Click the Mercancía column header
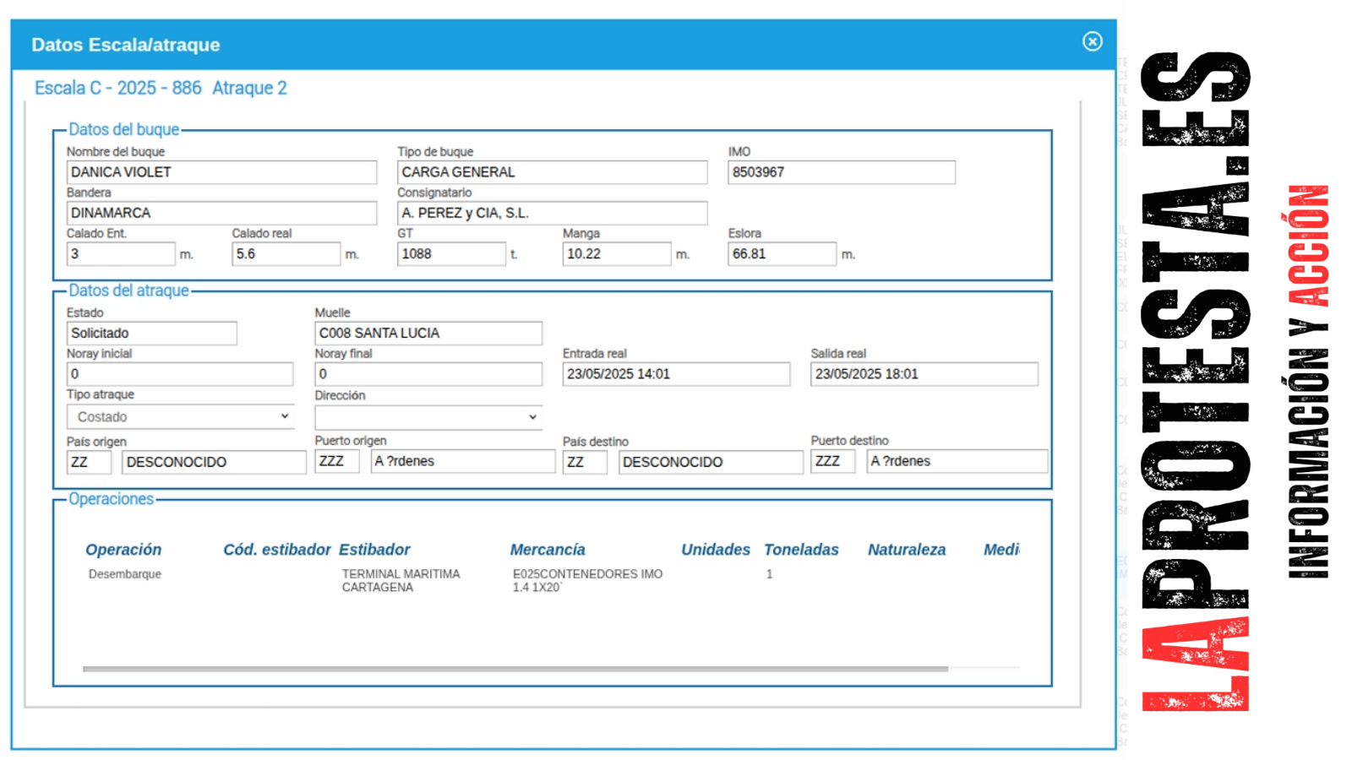 point(548,550)
